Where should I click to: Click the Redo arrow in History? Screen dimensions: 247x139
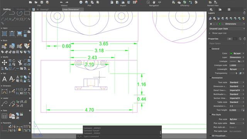(67, 2)
